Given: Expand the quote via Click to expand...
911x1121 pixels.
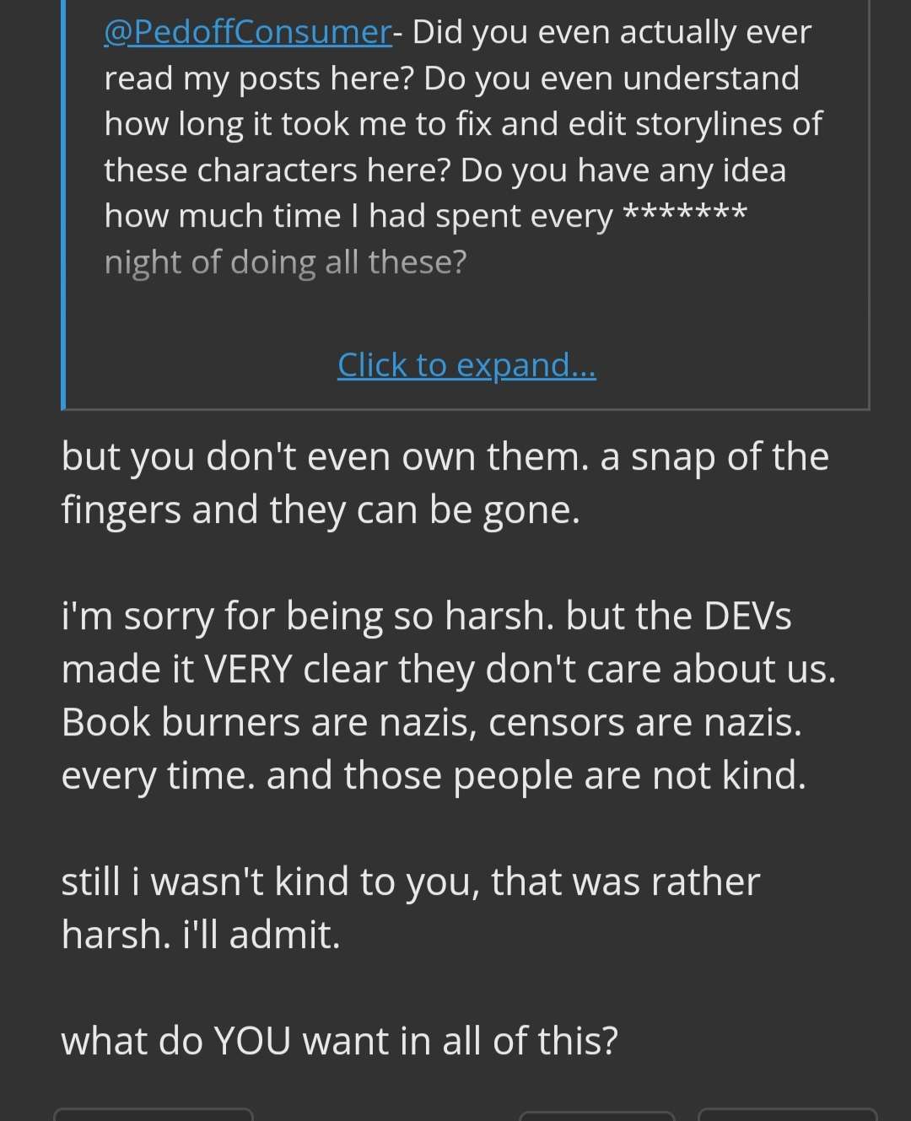Looking at the screenshot, I should 466,364.
